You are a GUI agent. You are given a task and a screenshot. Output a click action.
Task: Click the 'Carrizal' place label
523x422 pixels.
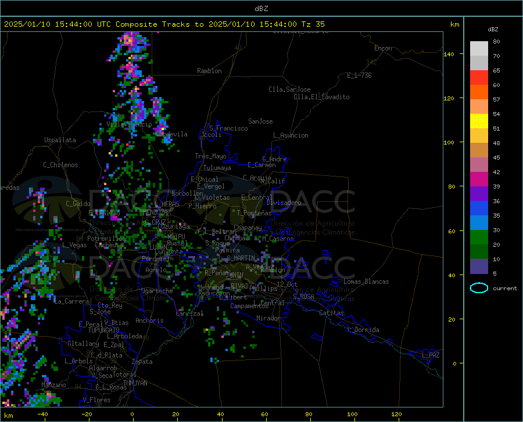pos(189,313)
